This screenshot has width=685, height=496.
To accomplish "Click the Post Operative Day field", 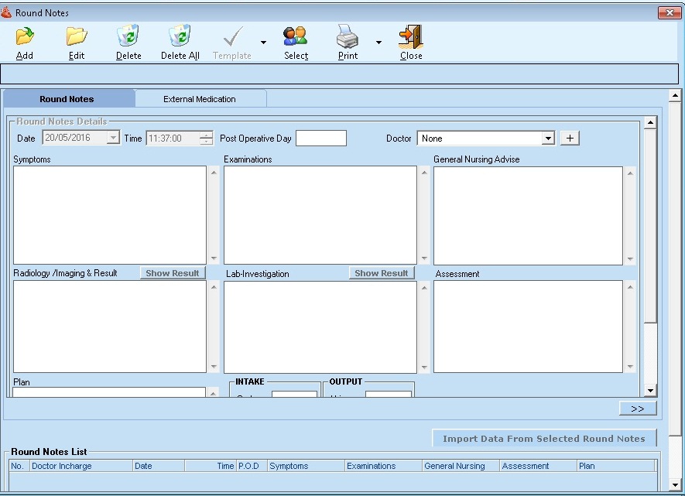I will pyautogui.click(x=320, y=139).
